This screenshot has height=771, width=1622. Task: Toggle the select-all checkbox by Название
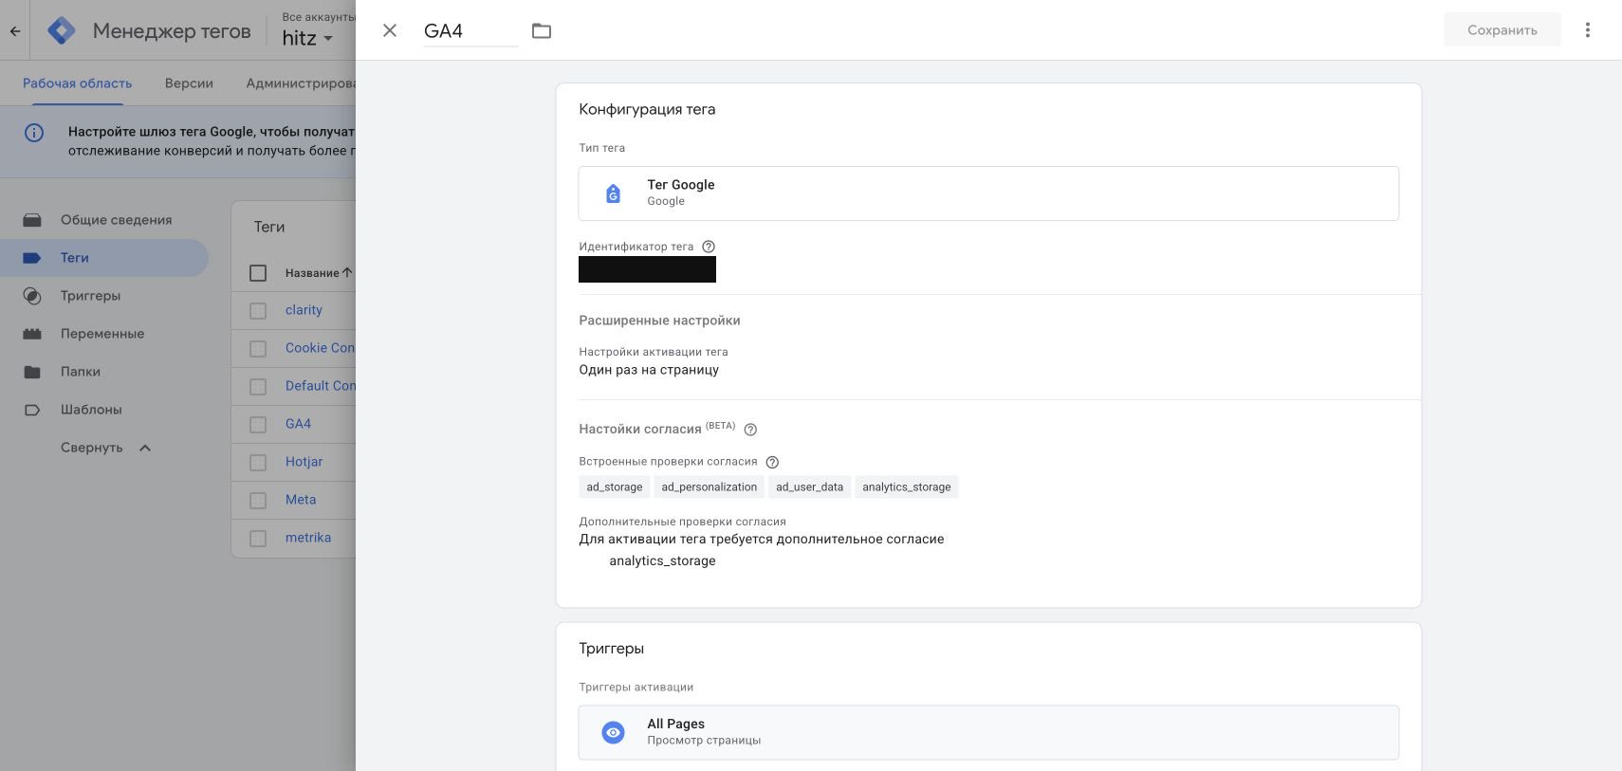click(x=258, y=273)
